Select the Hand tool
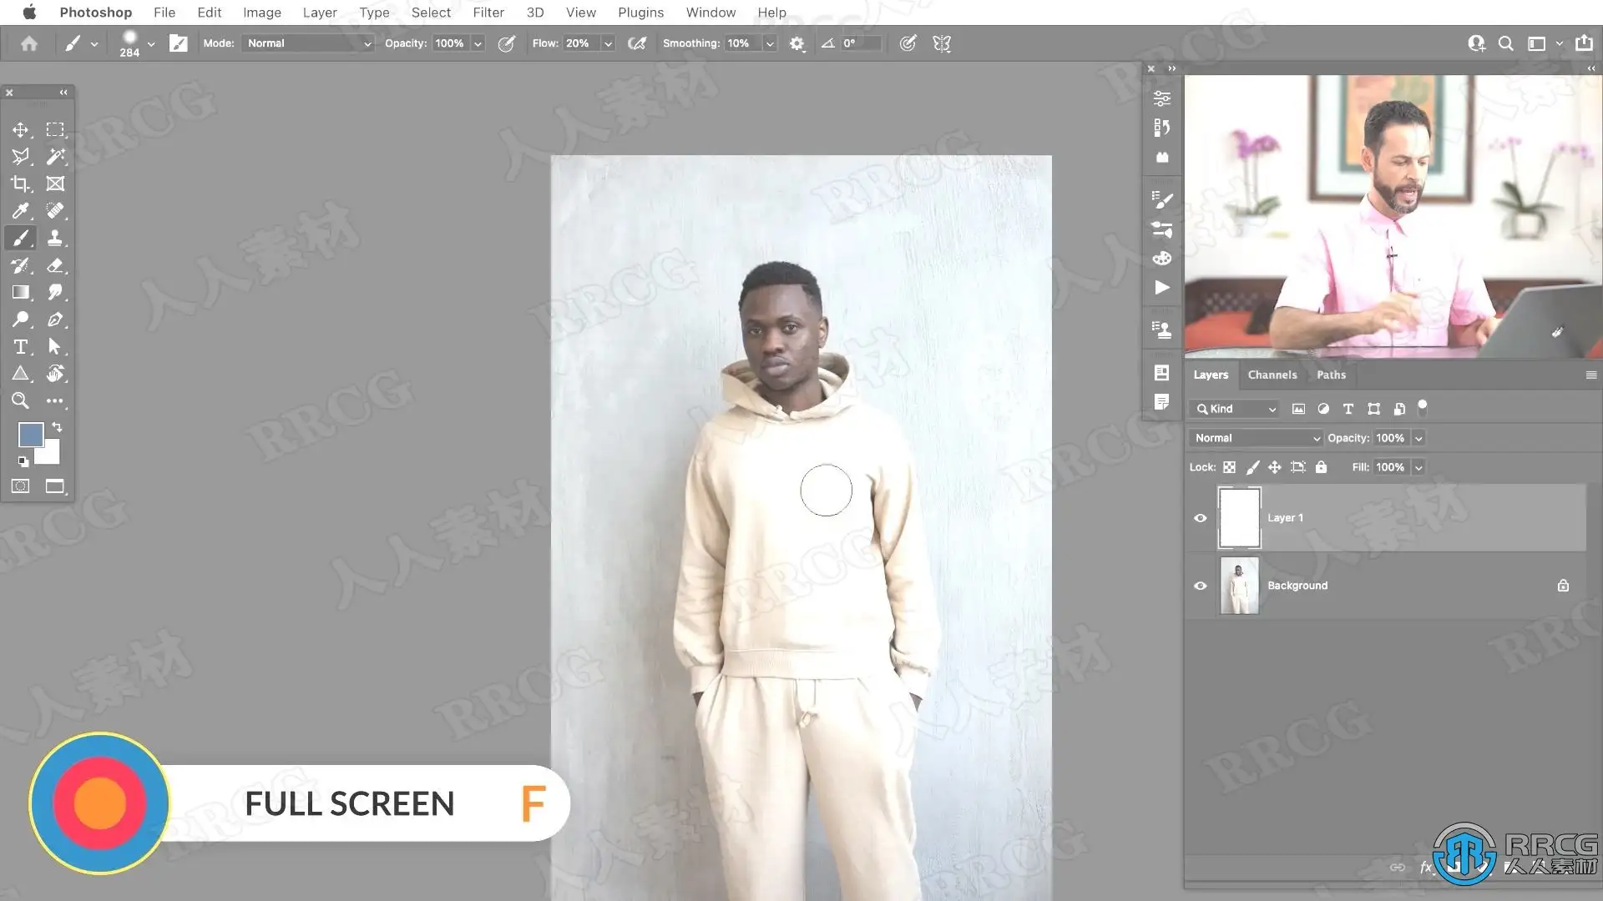 (x=55, y=374)
